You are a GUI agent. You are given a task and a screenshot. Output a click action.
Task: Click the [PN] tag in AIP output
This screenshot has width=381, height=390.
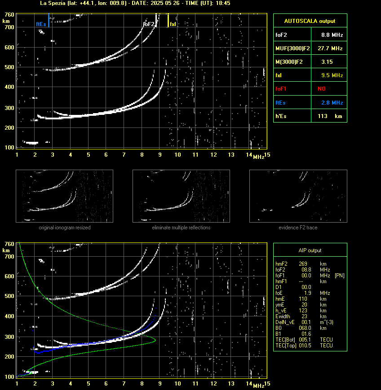coord(340,276)
